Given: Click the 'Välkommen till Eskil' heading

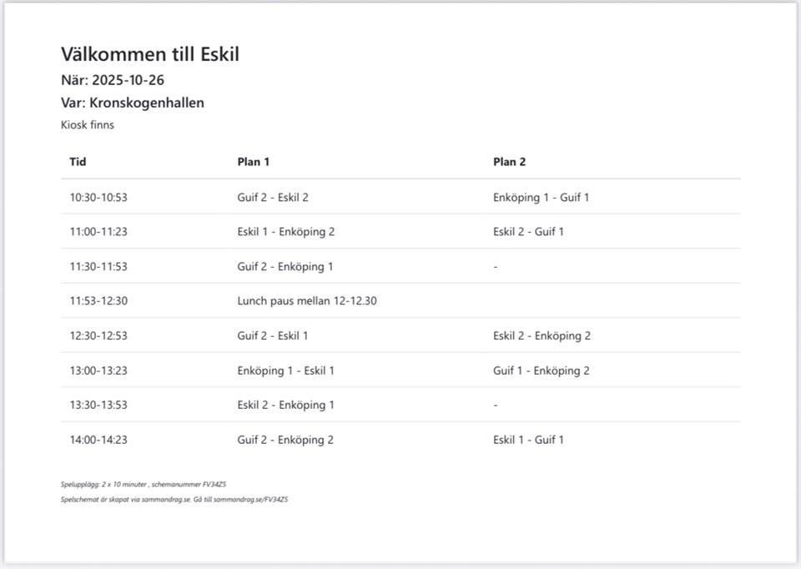Looking at the screenshot, I should (150, 55).
